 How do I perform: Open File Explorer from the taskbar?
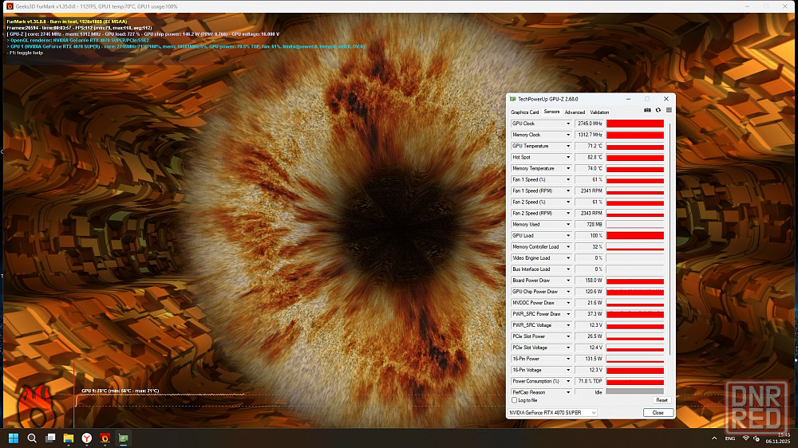(68, 438)
